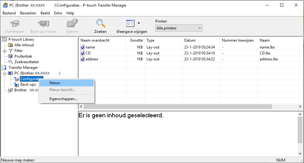Image resolution: width=304 pixels, height=163 pixels.
Task: Click the Overdragen transfer toolbar icon
Action: click(x=14, y=24)
